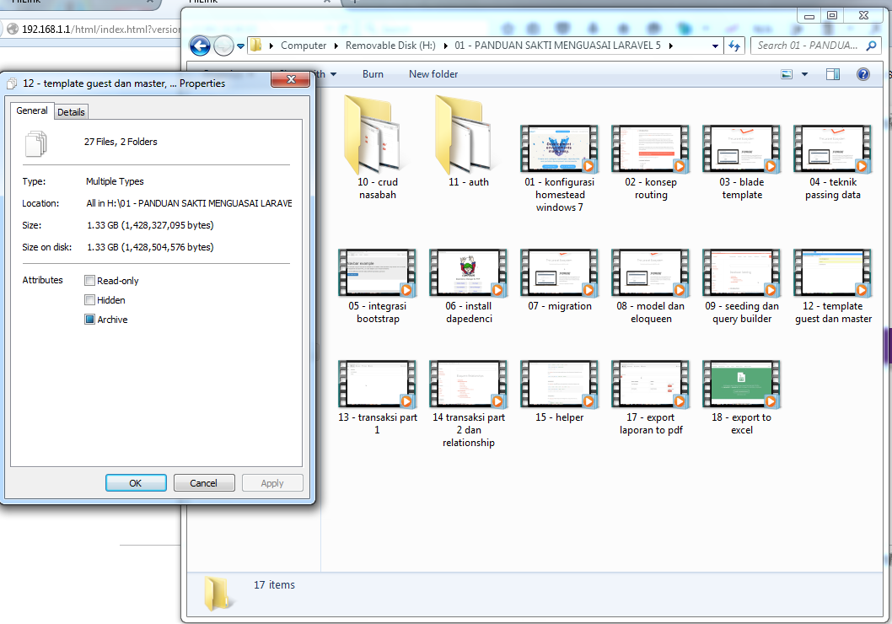Viewport: 892px width, 624px height.
Task: Select video 17 - export laporan to pdf
Action: (x=650, y=398)
